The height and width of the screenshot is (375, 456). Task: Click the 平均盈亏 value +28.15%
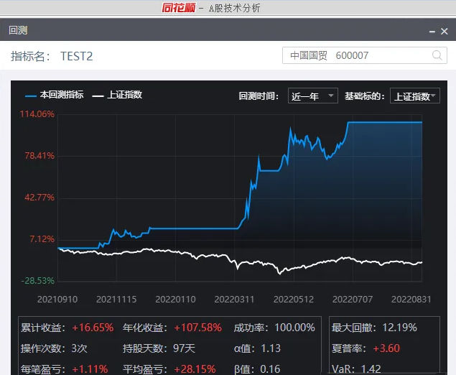point(195,369)
